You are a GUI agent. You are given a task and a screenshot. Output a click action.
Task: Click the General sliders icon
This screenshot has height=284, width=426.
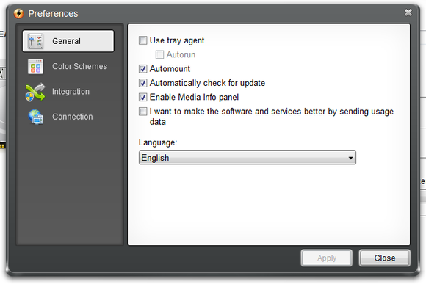pyautogui.click(x=35, y=41)
